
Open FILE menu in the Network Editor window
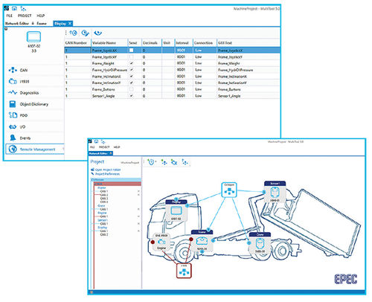pos(92,147)
